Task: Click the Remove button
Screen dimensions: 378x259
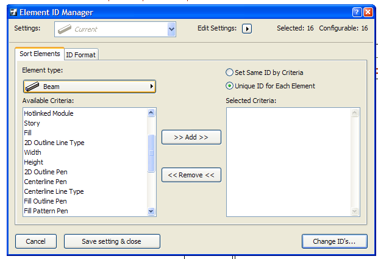Action: [191, 175]
